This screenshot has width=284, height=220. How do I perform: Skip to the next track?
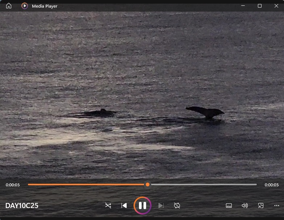point(161,206)
